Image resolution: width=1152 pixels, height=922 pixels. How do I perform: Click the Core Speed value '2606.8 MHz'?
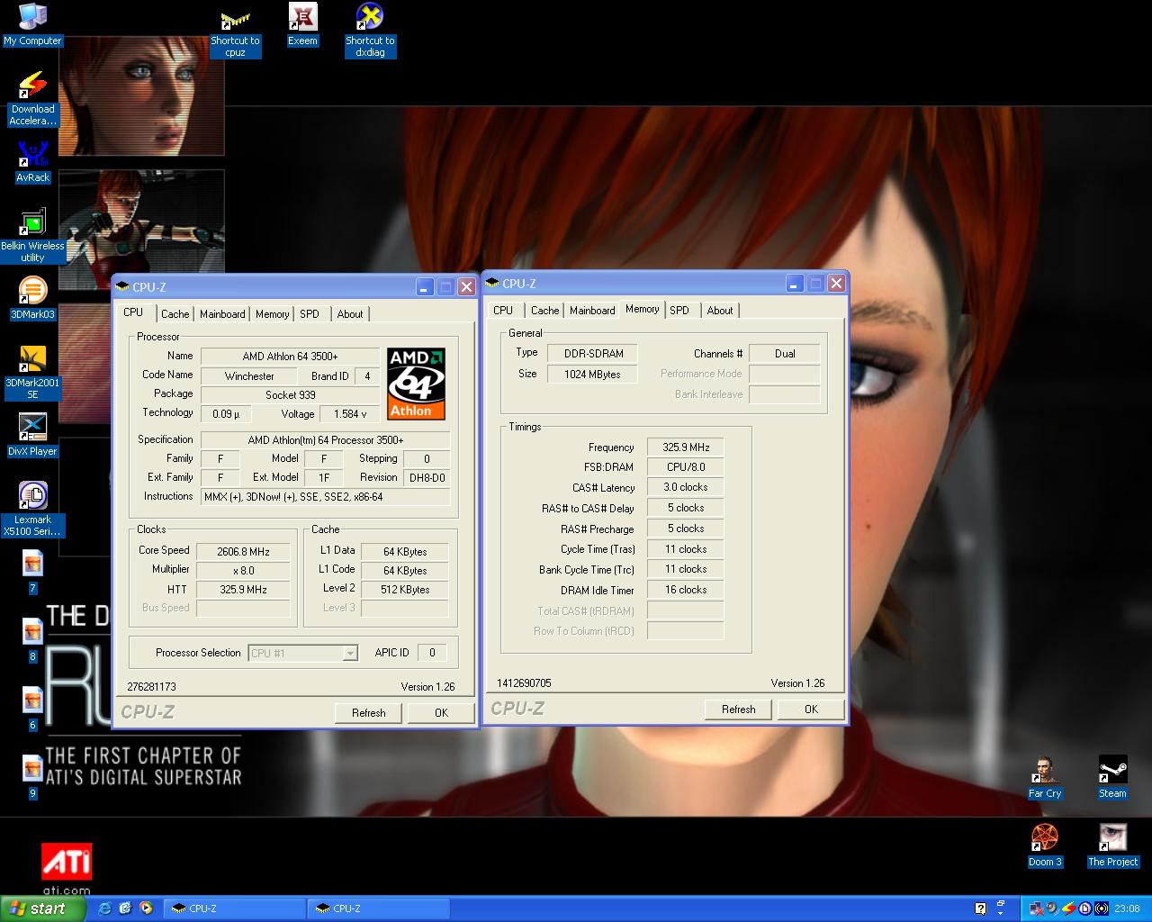[x=243, y=552]
